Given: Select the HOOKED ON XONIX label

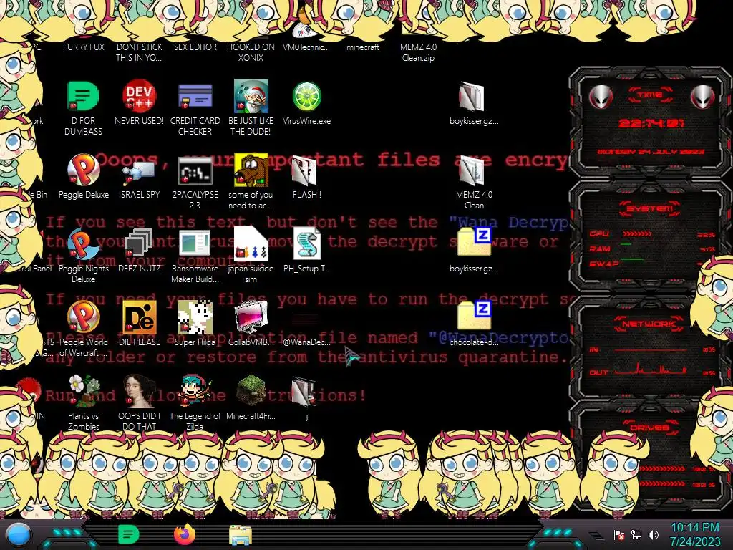Looking at the screenshot, I should (251, 52).
